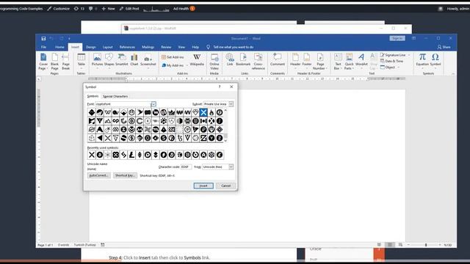Open the Object dropdown in Text group
Viewport: 470px width, 264px height.
pyautogui.click(x=398, y=67)
